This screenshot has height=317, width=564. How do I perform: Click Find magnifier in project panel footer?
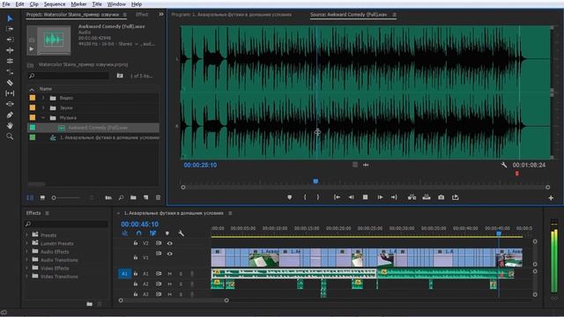122,197
